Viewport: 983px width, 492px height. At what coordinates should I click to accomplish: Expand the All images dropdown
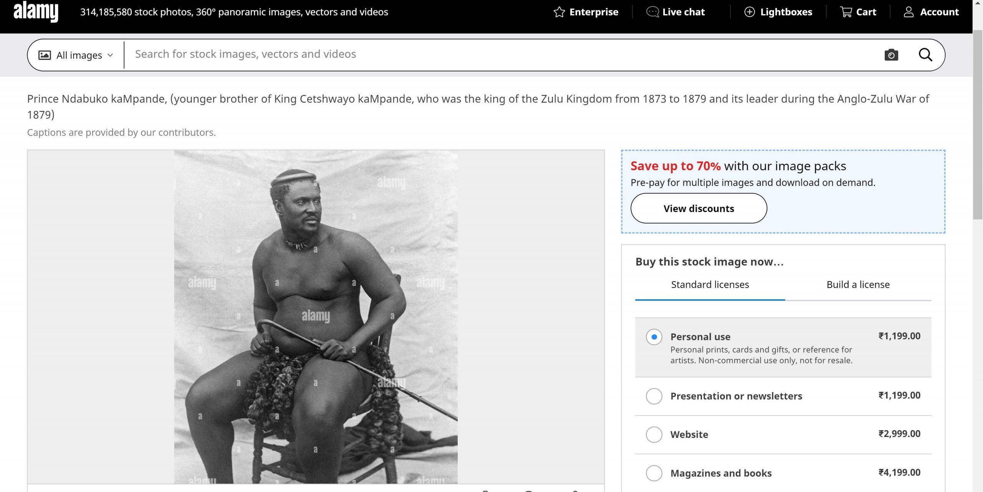[76, 55]
